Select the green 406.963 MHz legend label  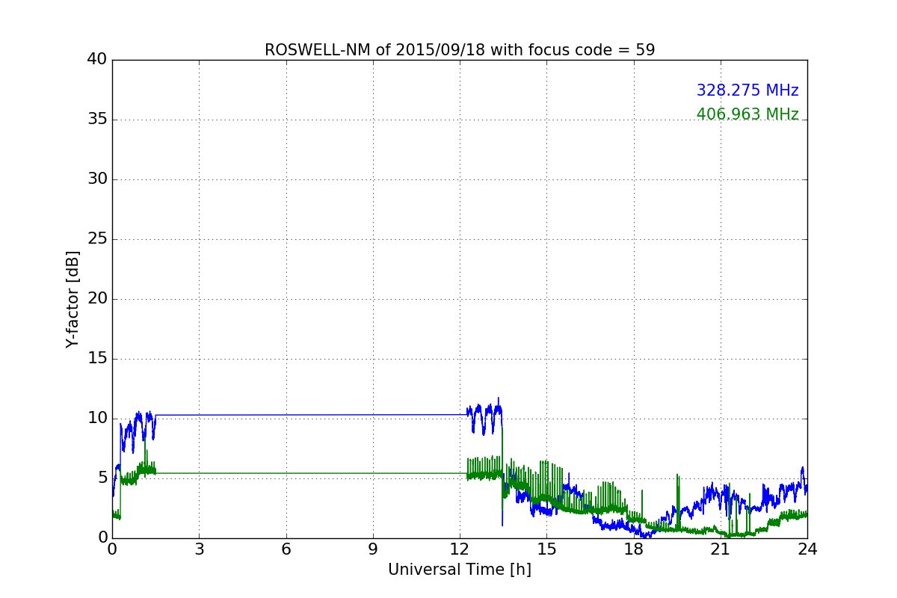[747, 114]
